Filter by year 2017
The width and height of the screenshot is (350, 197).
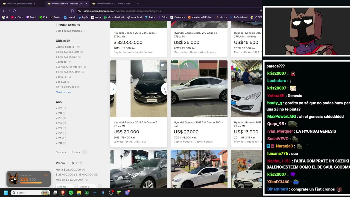(60, 118)
